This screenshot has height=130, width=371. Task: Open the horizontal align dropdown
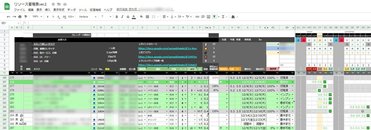pos(165,16)
